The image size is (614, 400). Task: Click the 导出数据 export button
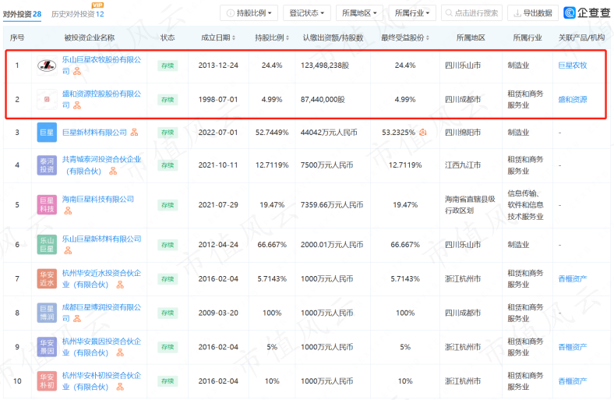tap(532, 13)
